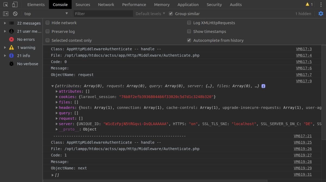
Task: Switch to the Performance tab
Action: click(x=134, y=5)
